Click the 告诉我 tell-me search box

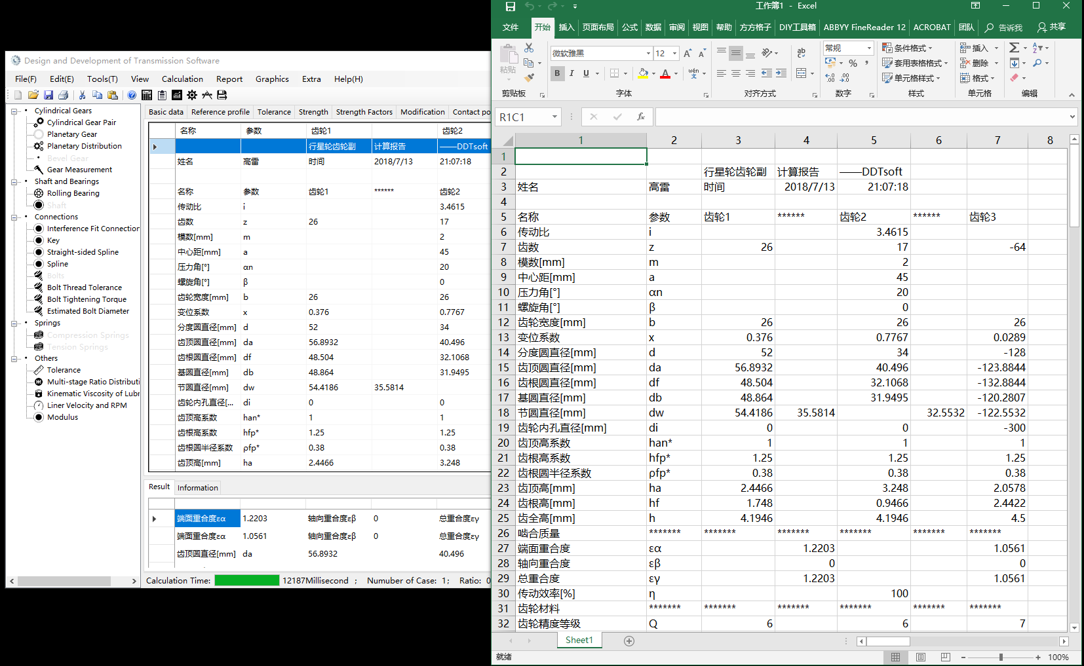(x=1003, y=28)
